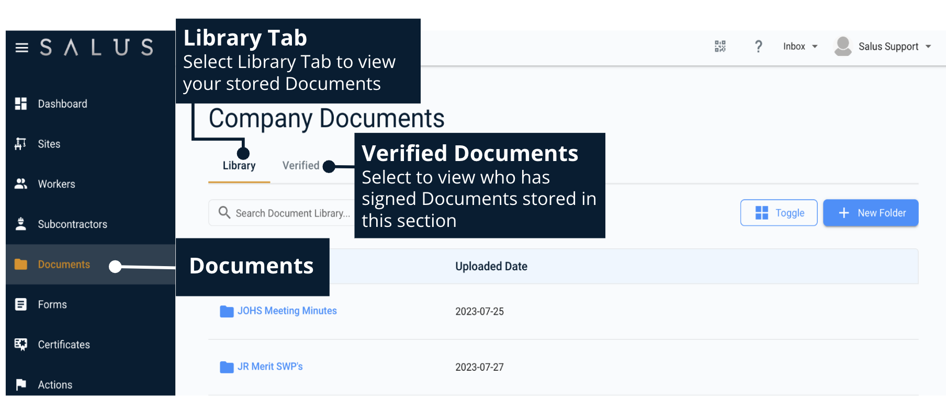Open Actions page
Image resolution: width=946 pixels, height=412 pixels.
pos(55,385)
